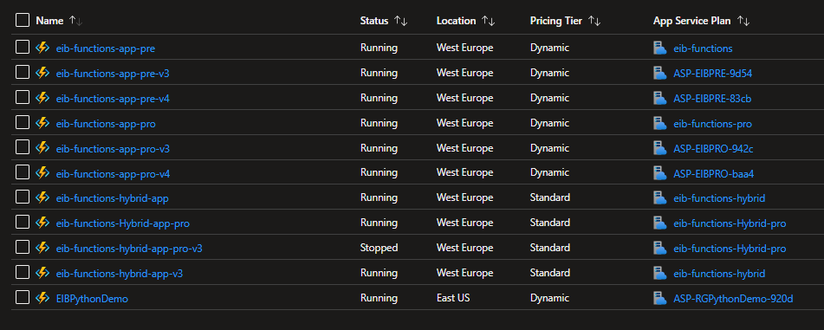Viewport: 824px width, 330px height.
Task: Select the EIBPythonDemo row checkbox
Action: click(x=22, y=297)
